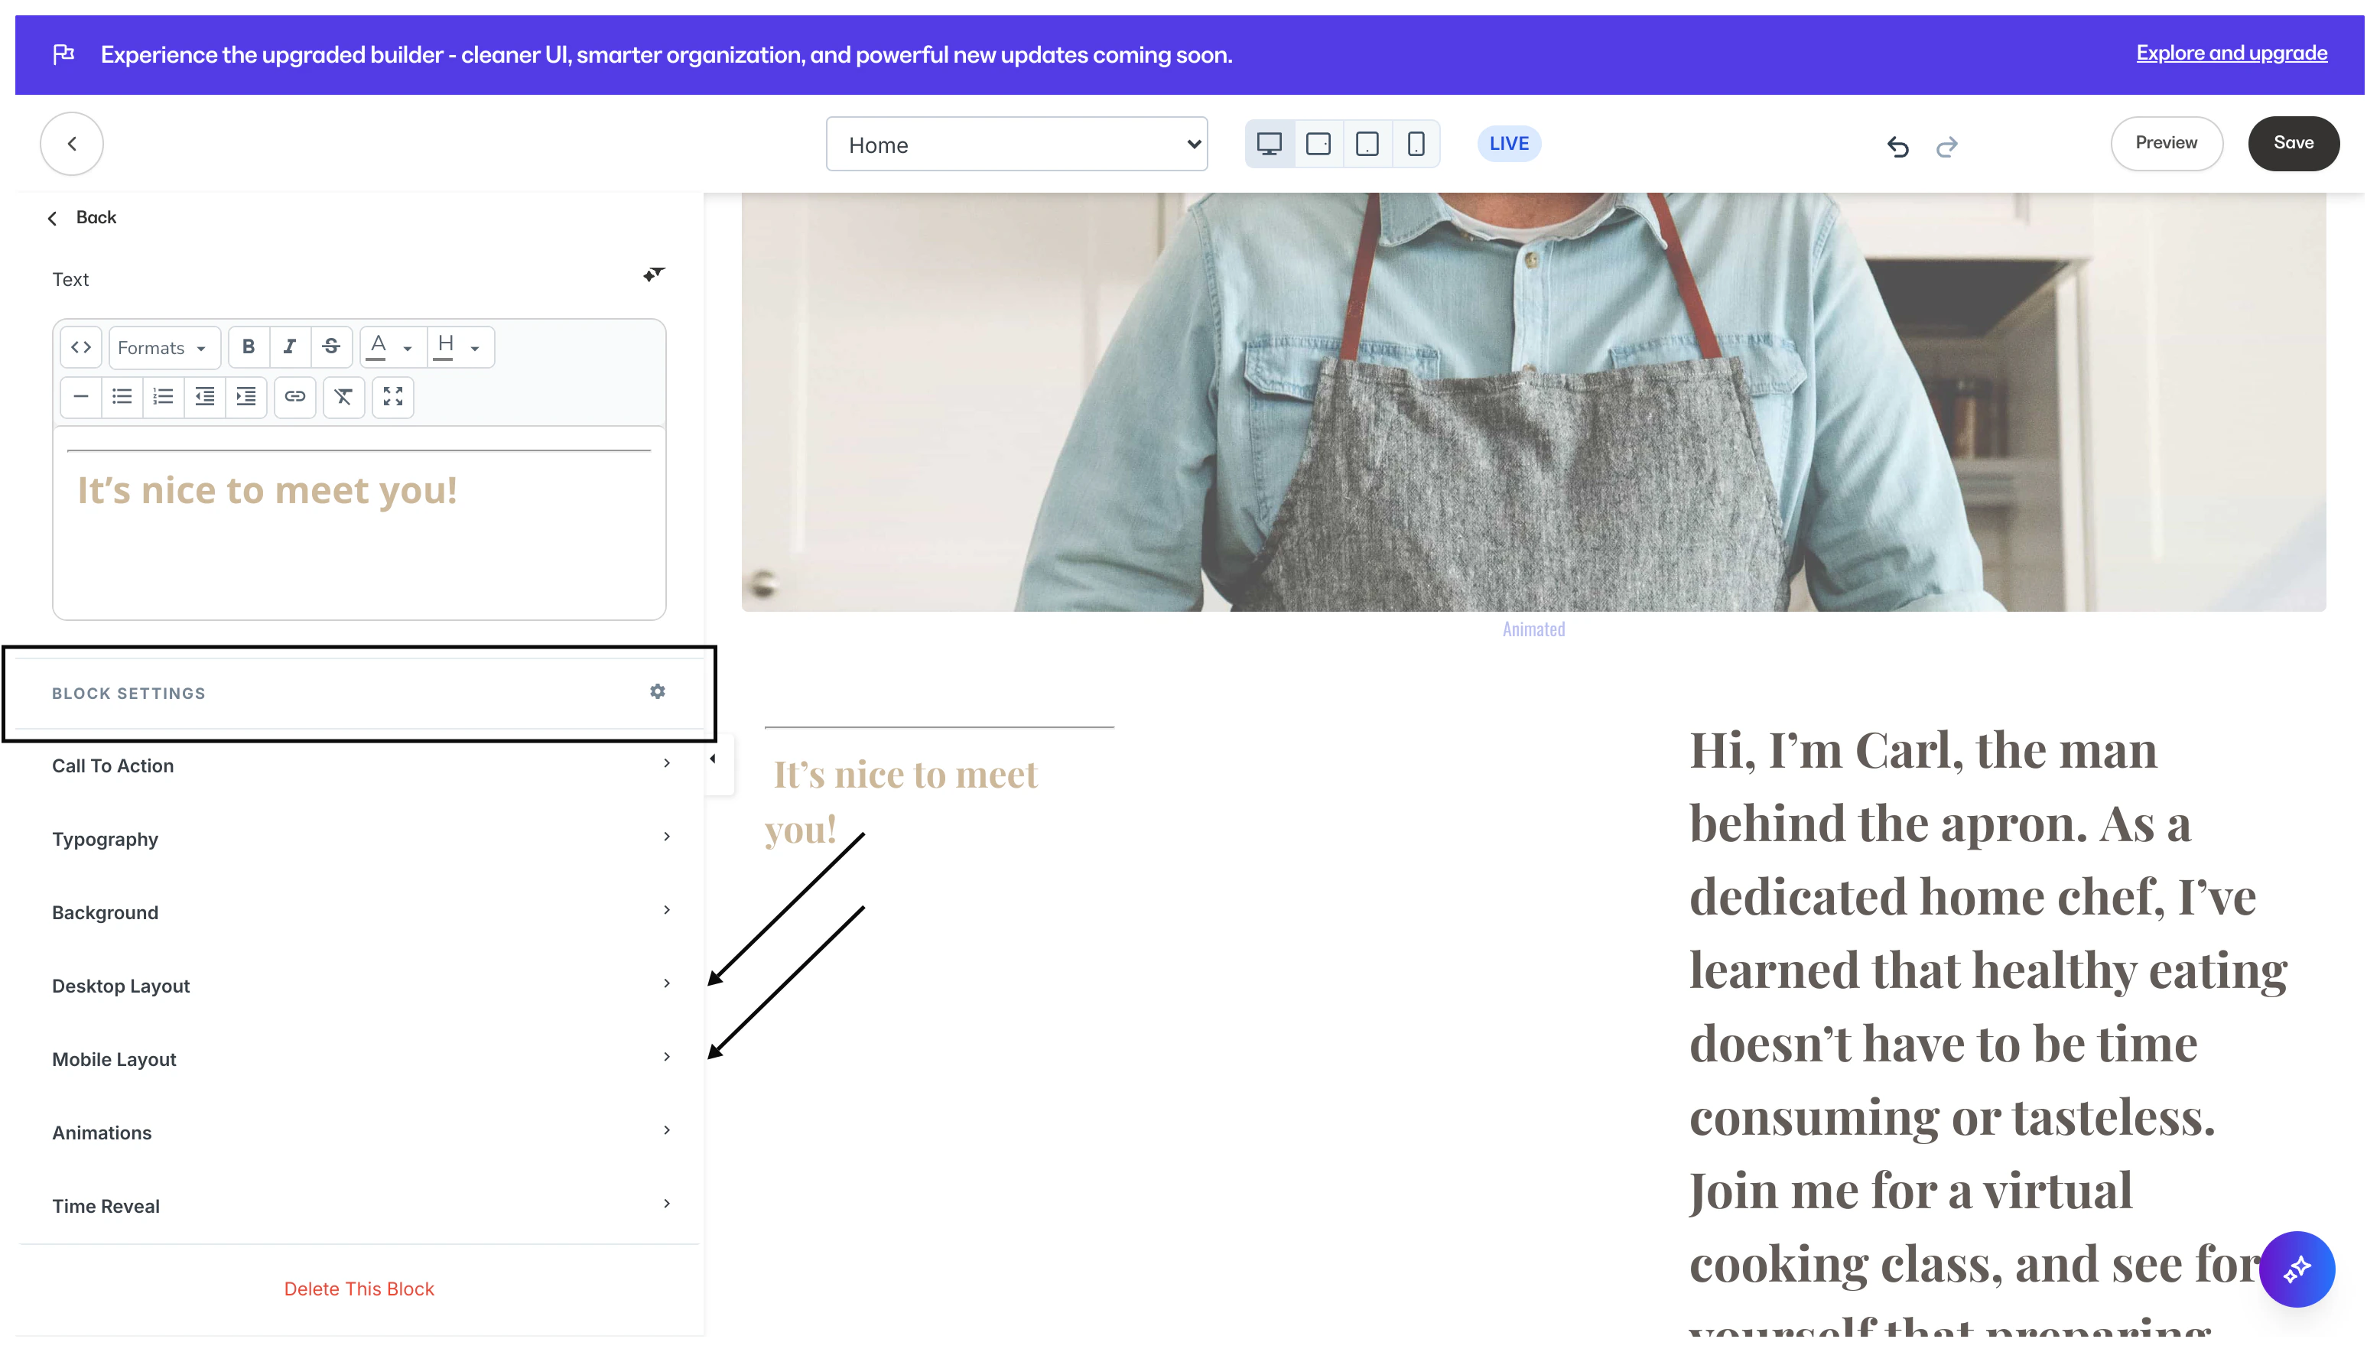Insert a link in the text
The width and height of the screenshot is (2380, 1352).
(295, 398)
